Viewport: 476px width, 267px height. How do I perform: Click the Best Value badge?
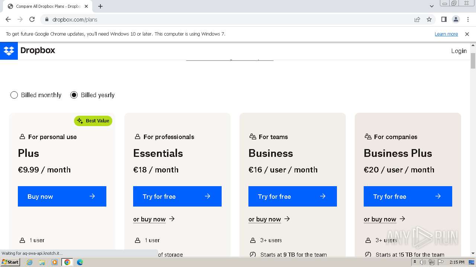pos(93,121)
